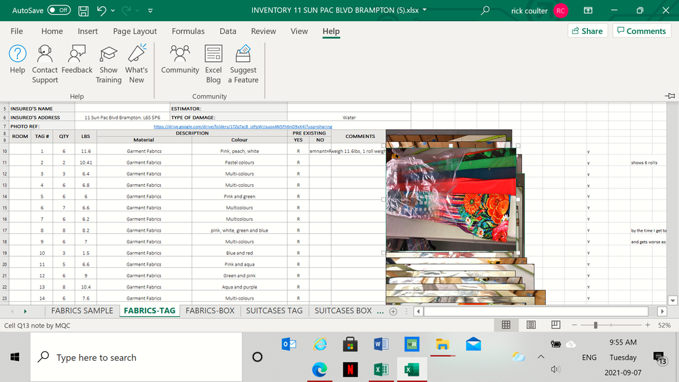Add a new sheet with the plus icon
The width and height of the screenshot is (679, 382).
click(394, 311)
